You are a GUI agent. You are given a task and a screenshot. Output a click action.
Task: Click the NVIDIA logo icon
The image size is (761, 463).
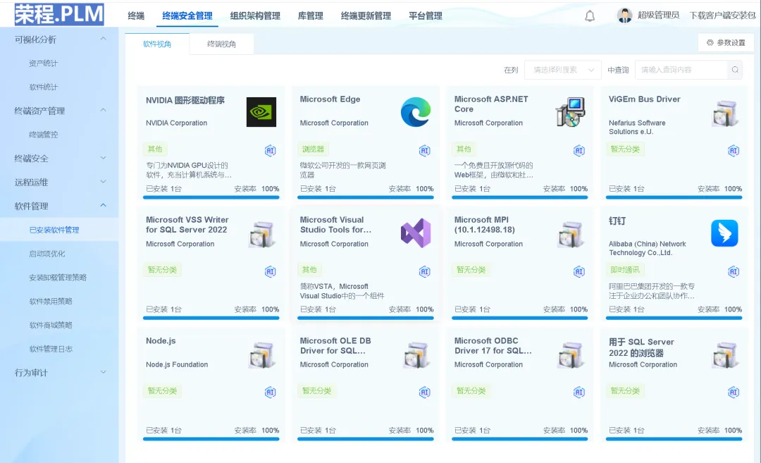point(261,112)
